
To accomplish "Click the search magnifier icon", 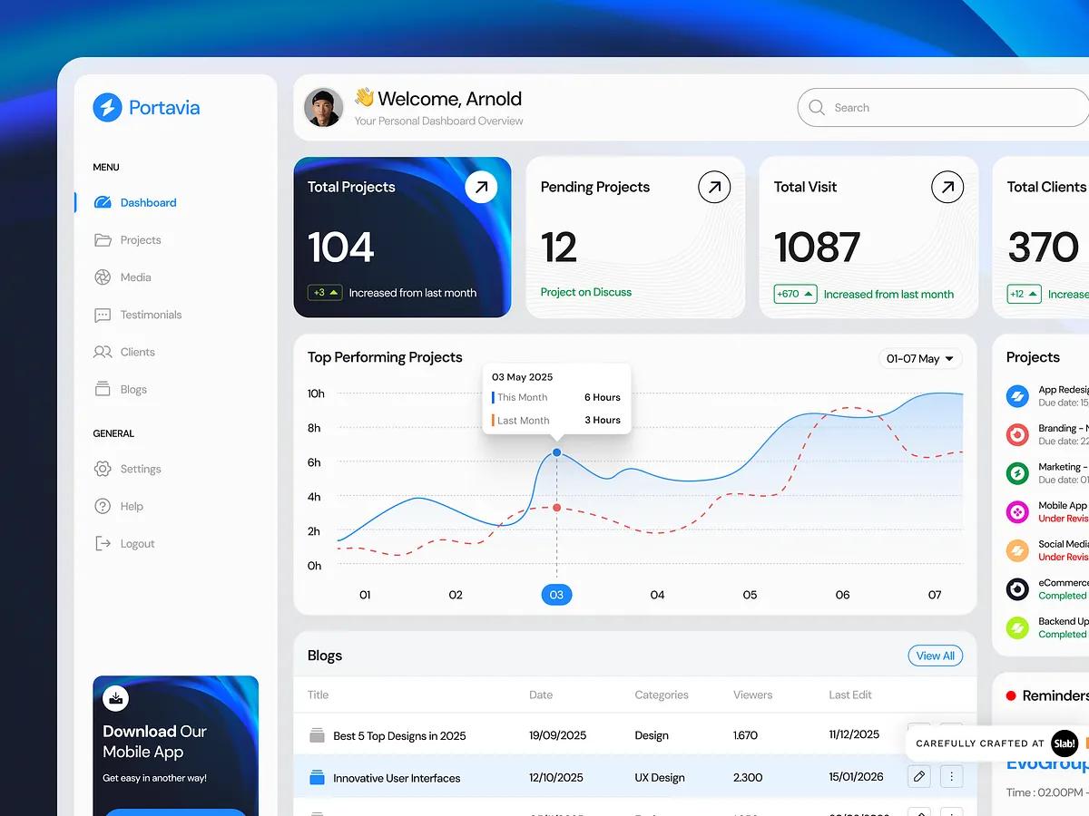I will coord(817,108).
